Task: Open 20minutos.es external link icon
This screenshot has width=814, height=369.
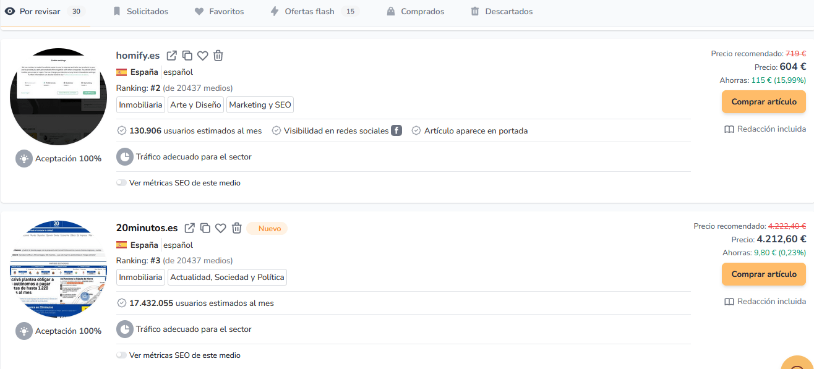Action: (190, 228)
